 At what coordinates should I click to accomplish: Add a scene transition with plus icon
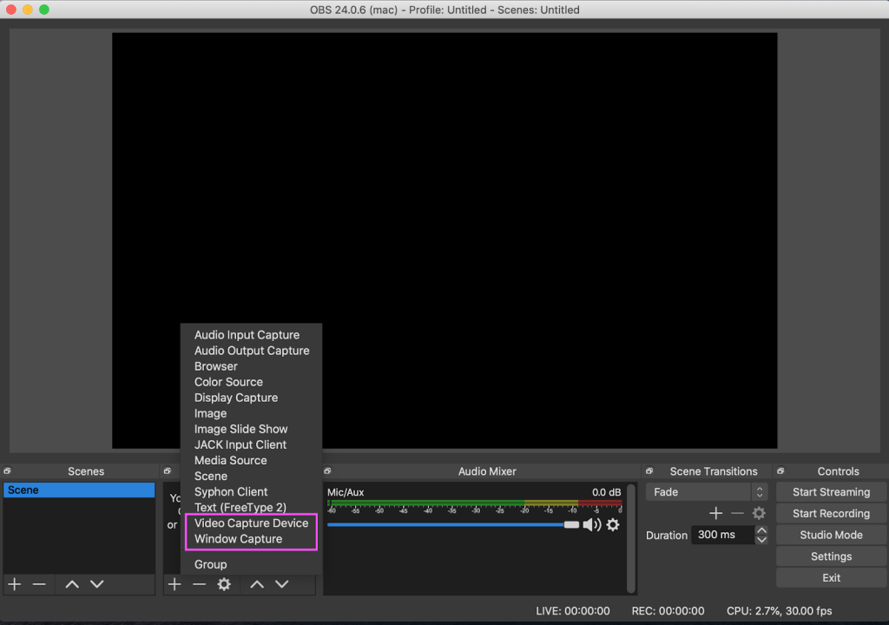coord(715,514)
